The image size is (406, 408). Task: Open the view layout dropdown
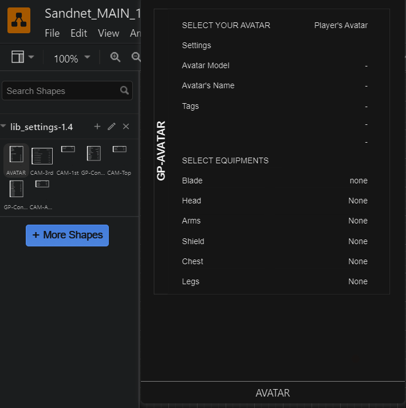[23, 57]
